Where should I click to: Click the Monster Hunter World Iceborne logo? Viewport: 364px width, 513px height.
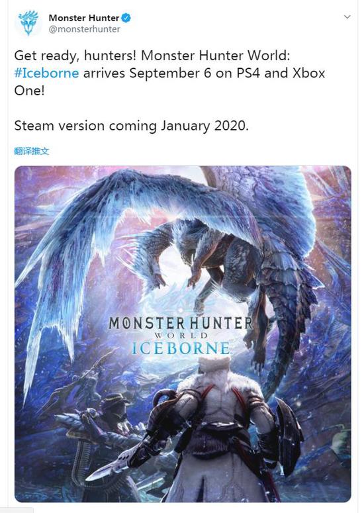(181, 336)
